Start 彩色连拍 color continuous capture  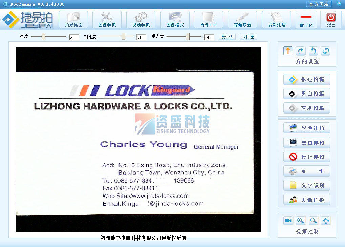307,128
